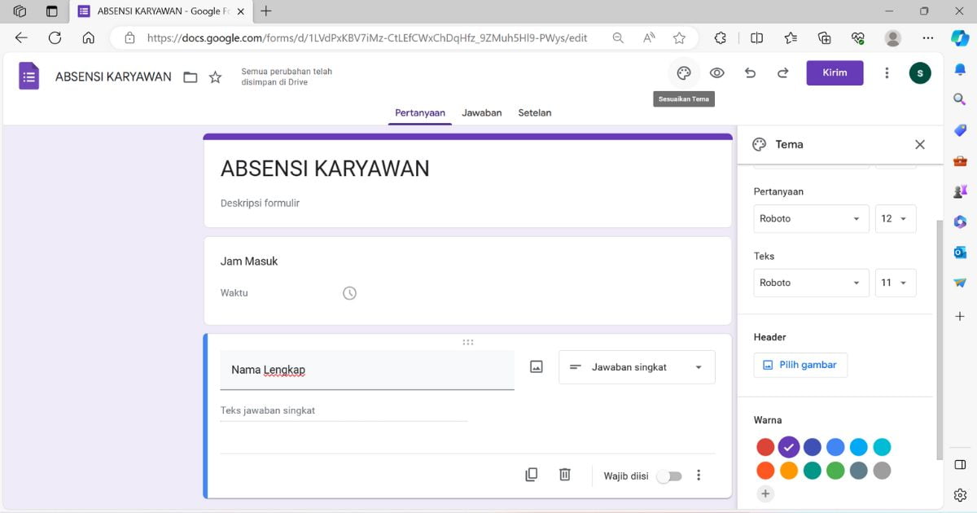The height and width of the screenshot is (513, 977).
Task: Open browser extensions icon
Action: pyautogui.click(x=721, y=37)
